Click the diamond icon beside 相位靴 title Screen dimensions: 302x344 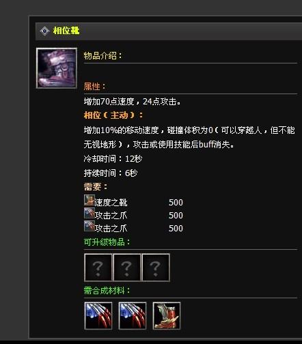(44, 31)
